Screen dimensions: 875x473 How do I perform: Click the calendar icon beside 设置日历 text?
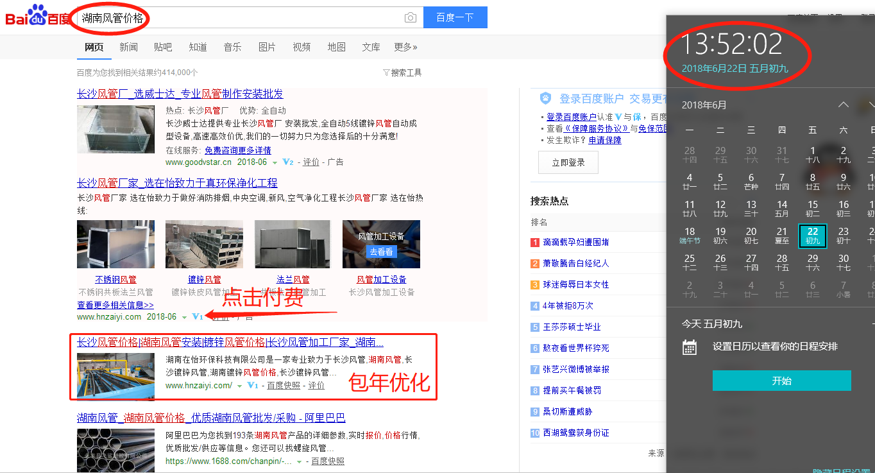pos(690,347)
